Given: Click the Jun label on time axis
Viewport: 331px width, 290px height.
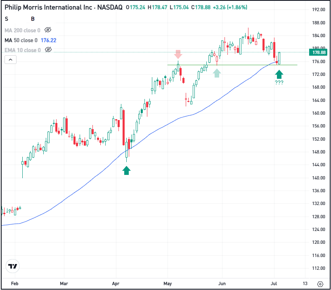Looking at the screenshot, I should tap(222, 283).
